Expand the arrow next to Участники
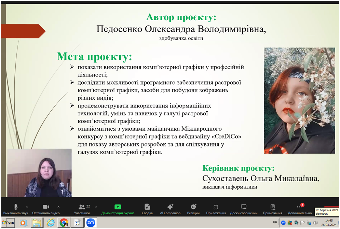 [96, 207]
